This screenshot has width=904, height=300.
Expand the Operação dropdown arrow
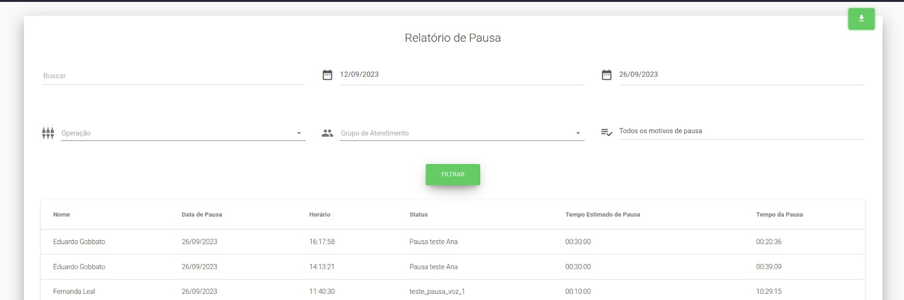tap(299, 134)
